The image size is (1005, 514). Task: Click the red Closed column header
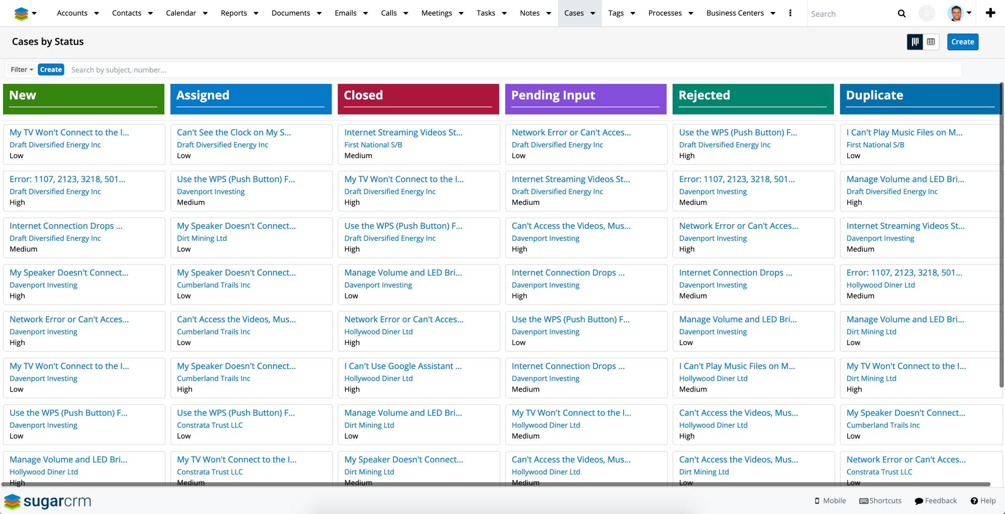[x=418, y=99]
